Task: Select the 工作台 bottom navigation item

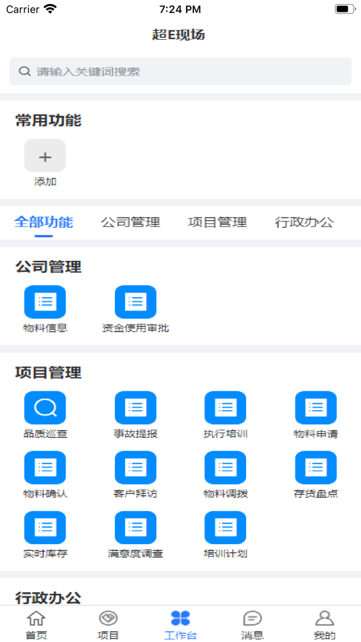Action: click(180, 625)
